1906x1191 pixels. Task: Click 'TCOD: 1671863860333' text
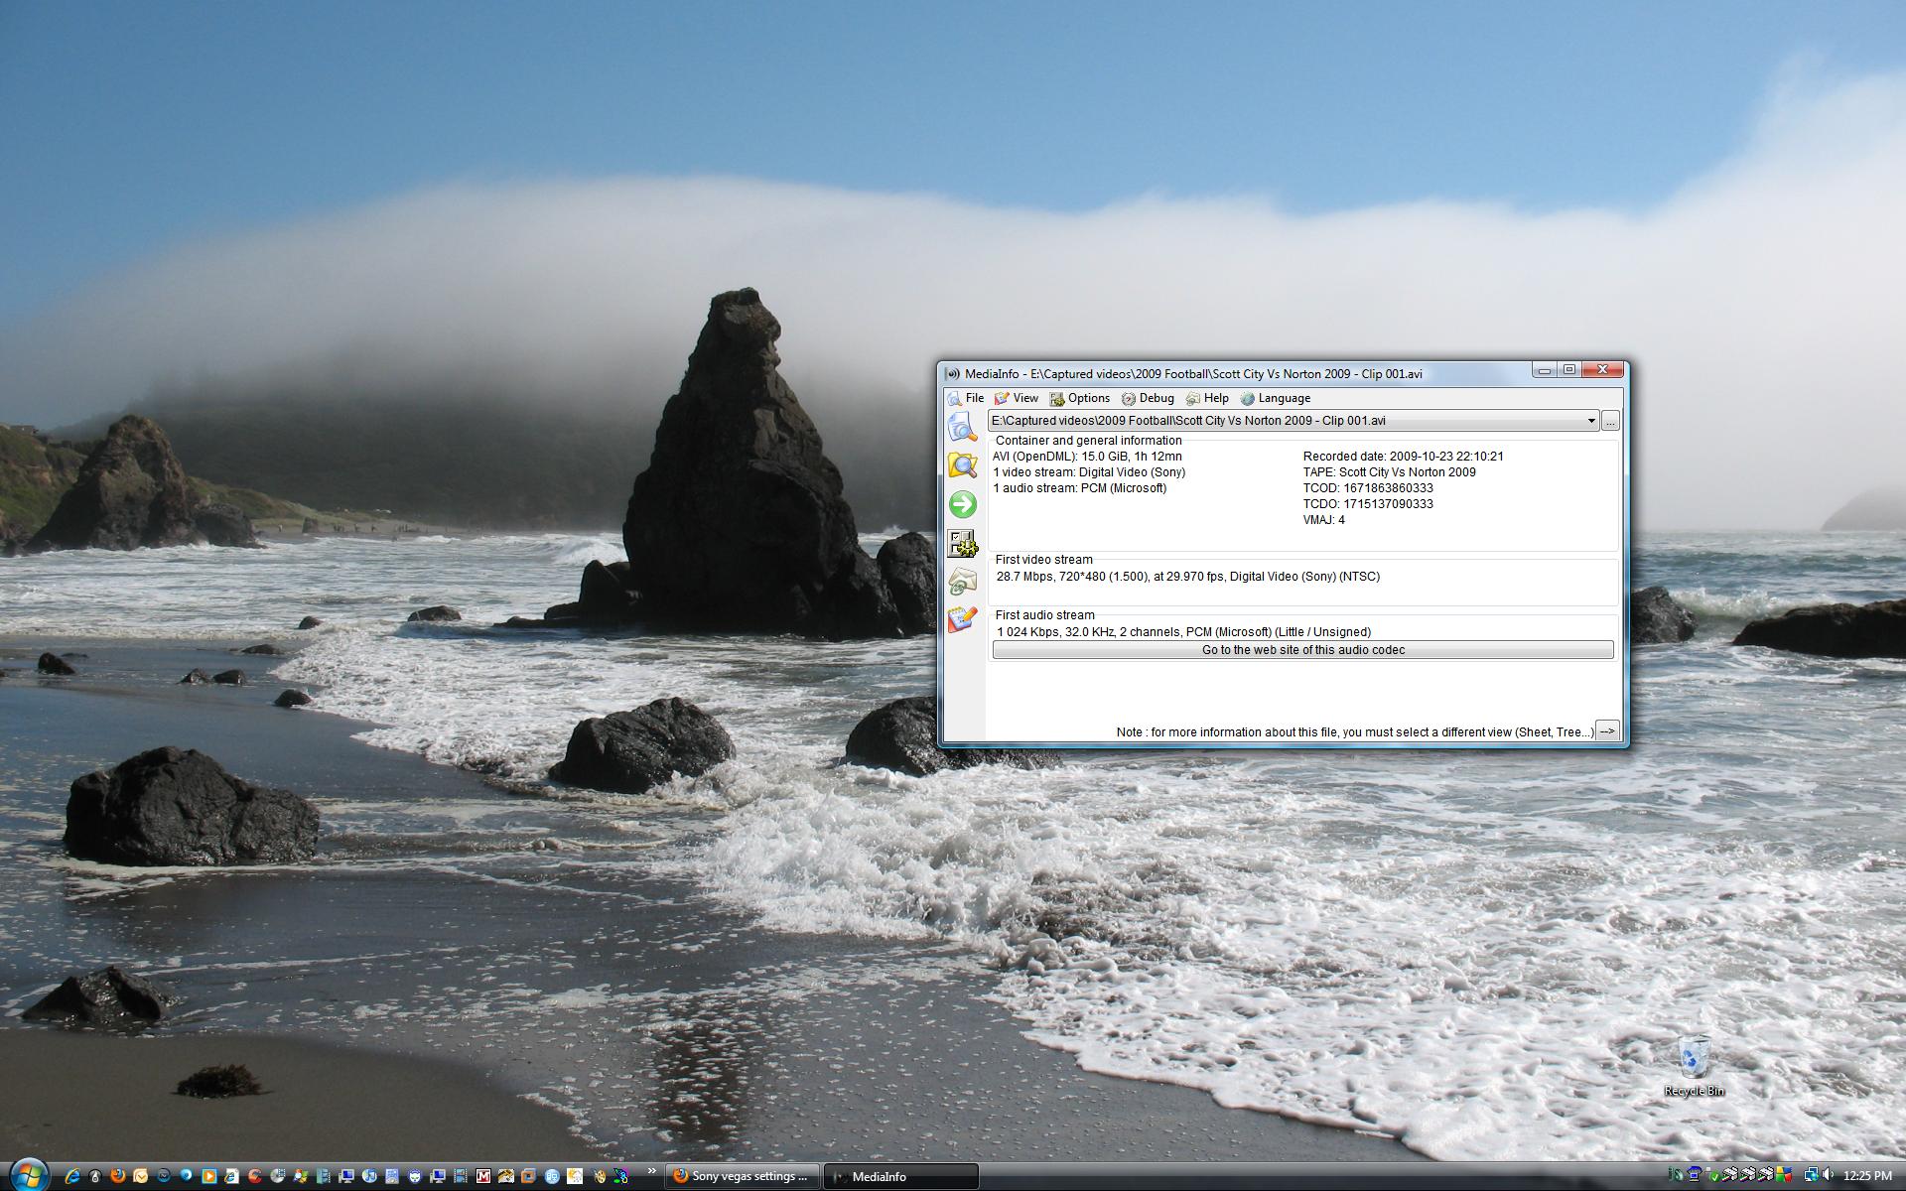tap(1368, 488)
